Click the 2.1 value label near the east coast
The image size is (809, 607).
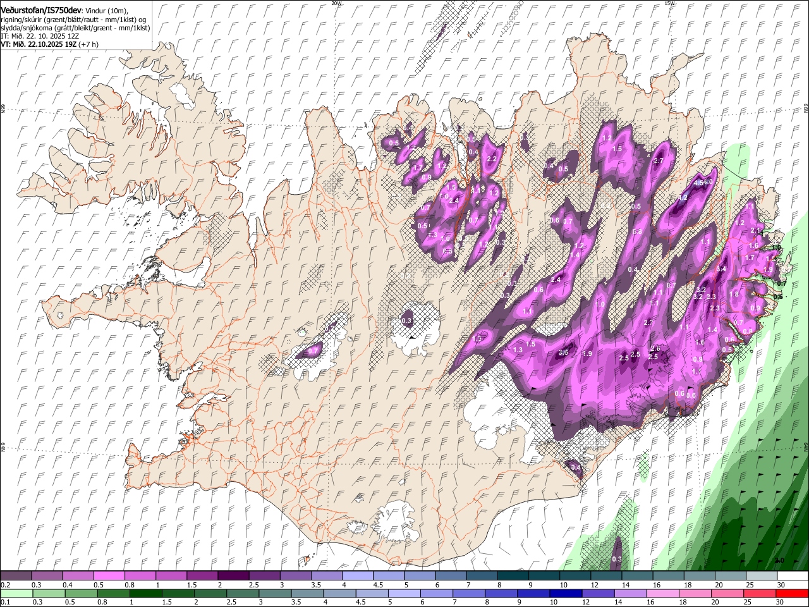point(755,230)
